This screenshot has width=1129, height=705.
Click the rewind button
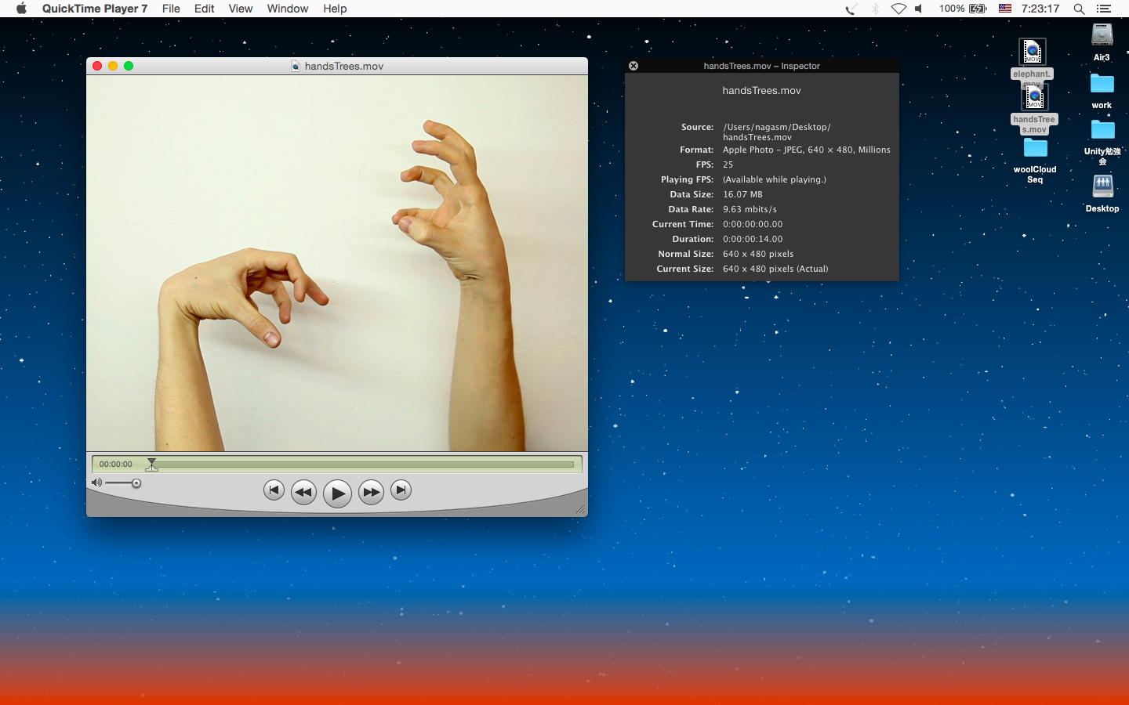tap(303, 492)
